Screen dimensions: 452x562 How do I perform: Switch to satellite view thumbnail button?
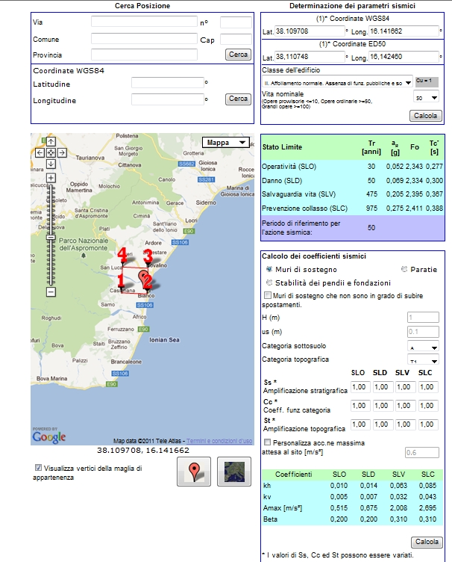coord(234,472)
